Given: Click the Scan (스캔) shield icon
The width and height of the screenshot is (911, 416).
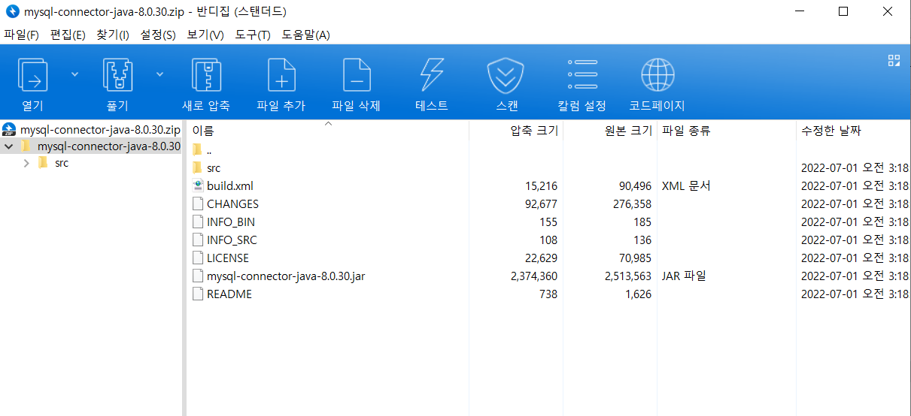Looking at the screenshot, I should (506, 75).
